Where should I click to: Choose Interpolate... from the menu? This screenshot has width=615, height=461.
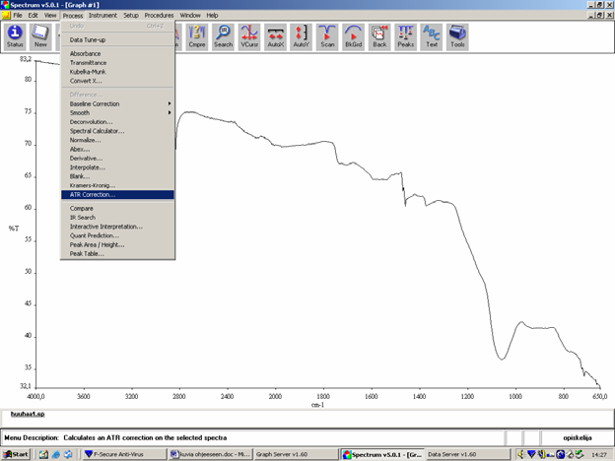tap(117, 167)
